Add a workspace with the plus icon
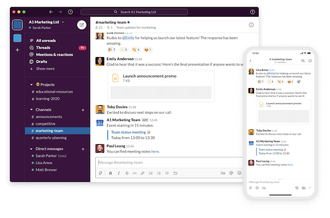This screenshot has width=330, height=218. click(x=17, y=50)
